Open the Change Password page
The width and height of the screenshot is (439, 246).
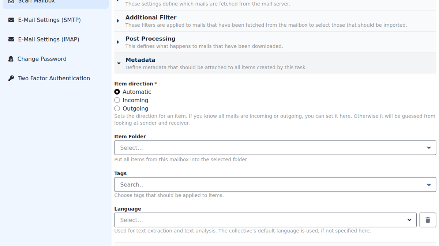(42, 59)
